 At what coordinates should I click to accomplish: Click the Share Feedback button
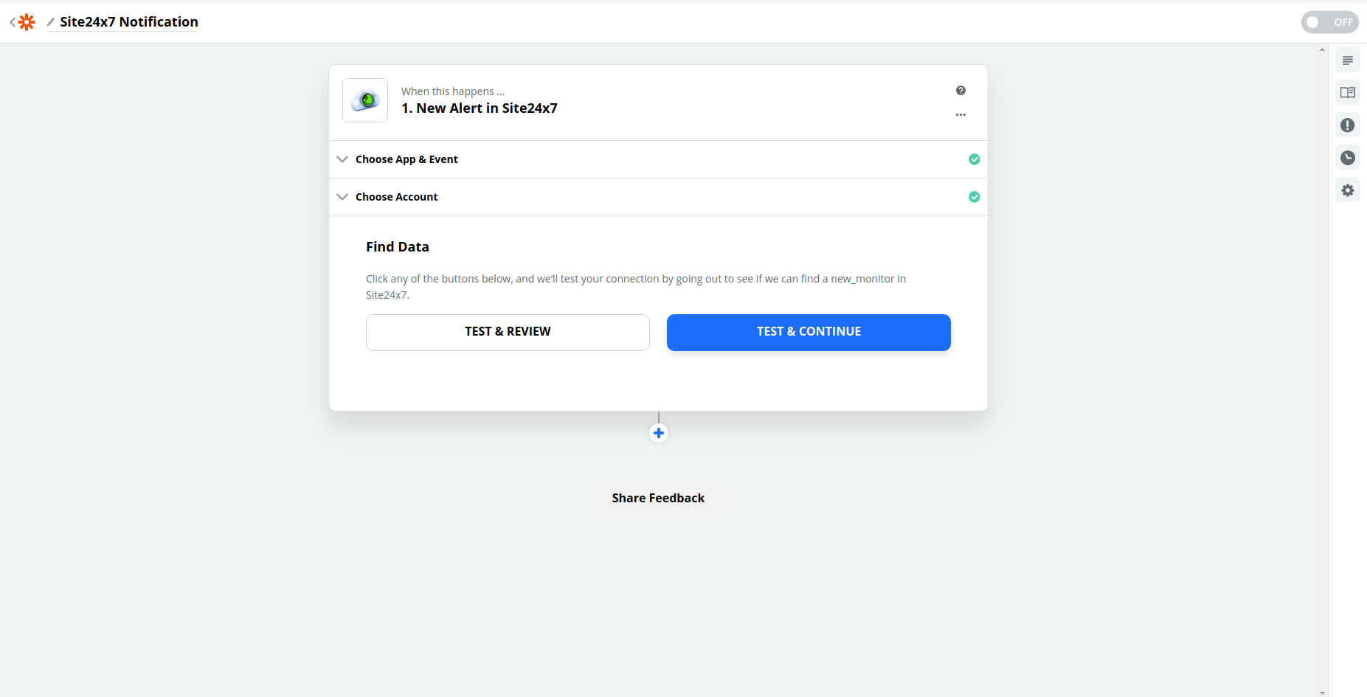658,498
